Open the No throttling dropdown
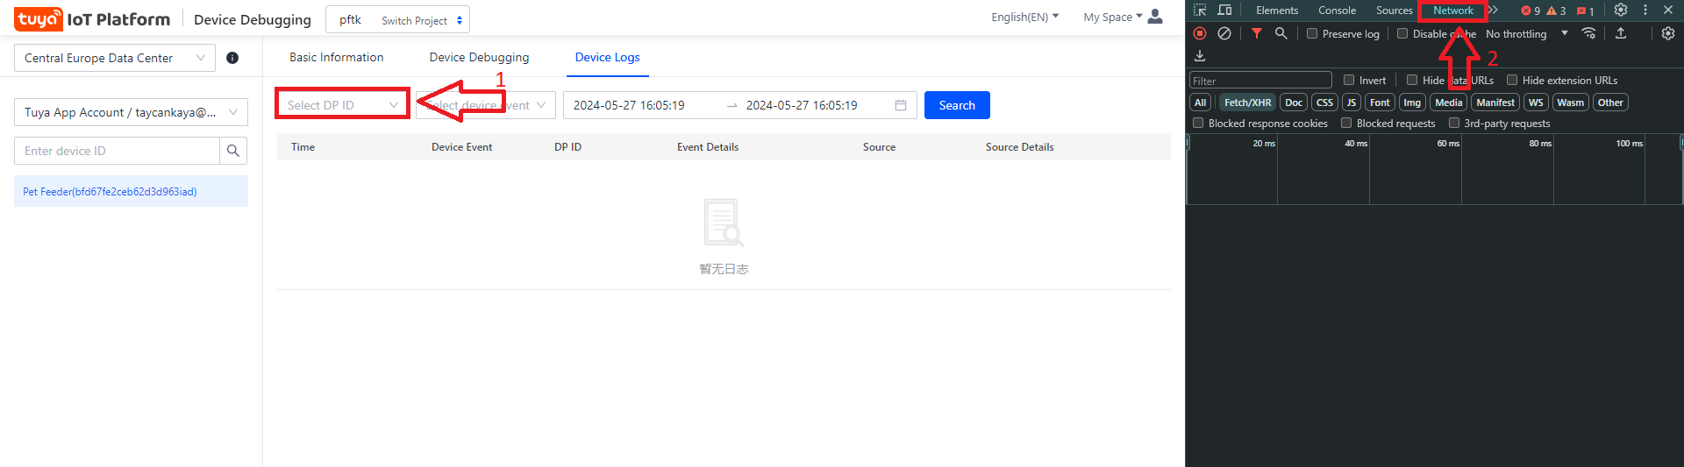The height and width of the screenshot is (467, 1684). pos(1526,34)
